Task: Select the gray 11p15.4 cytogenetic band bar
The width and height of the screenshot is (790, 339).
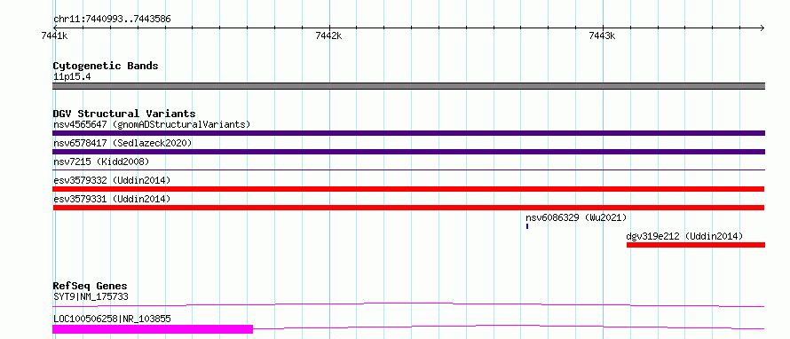Action: pyautogui.click(x=408, y=86)
